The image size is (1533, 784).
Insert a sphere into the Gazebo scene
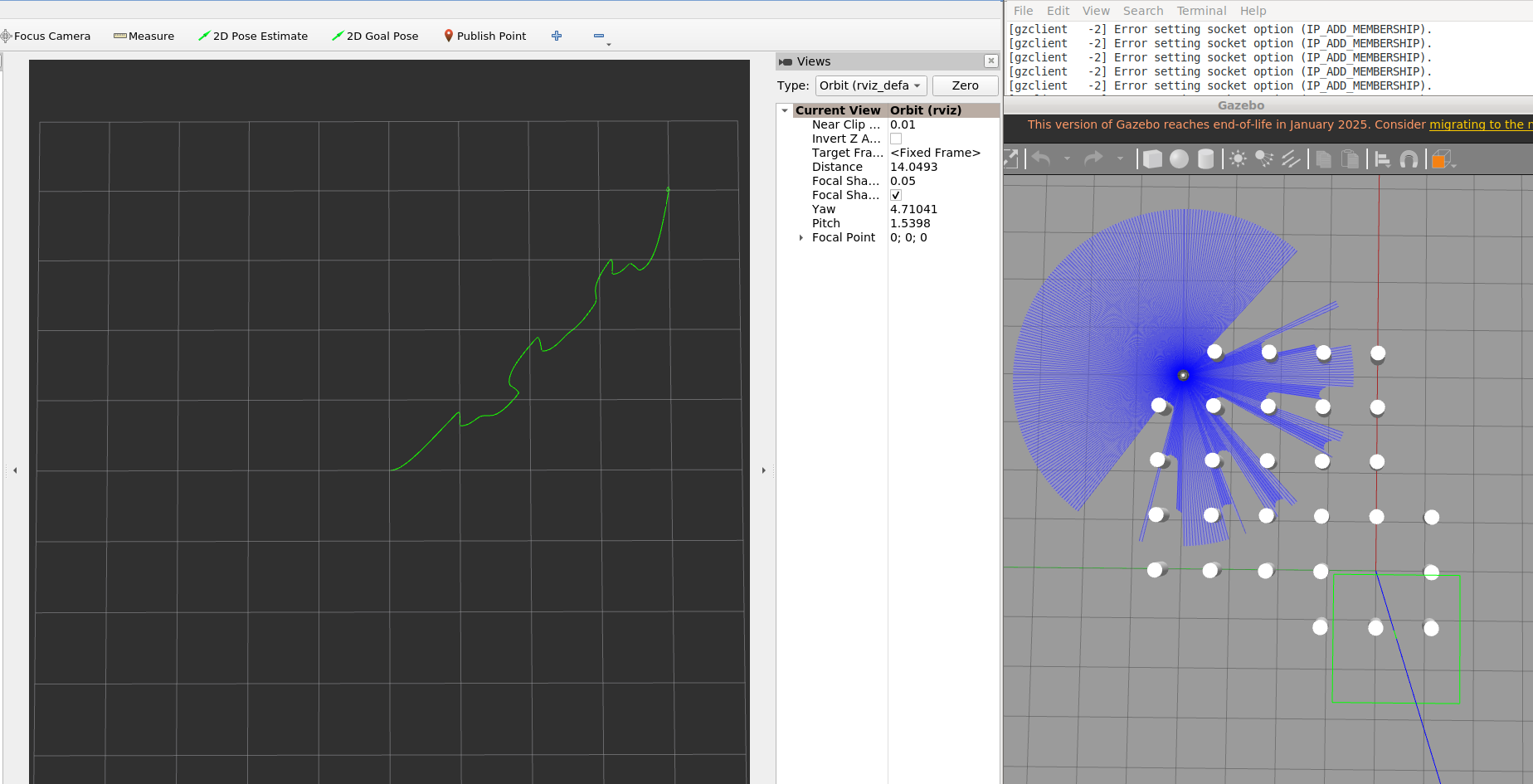[1179, 158]
